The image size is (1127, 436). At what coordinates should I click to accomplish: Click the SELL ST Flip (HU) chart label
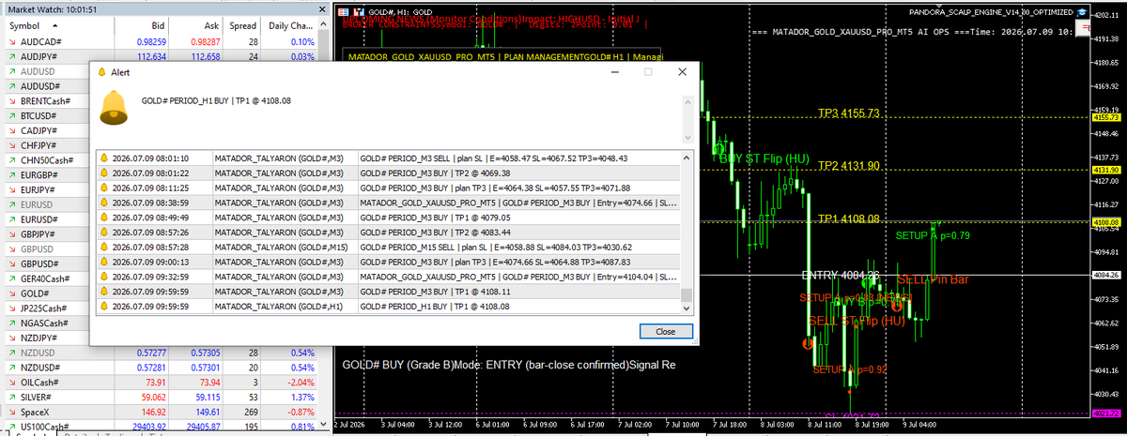pos(856,322)
